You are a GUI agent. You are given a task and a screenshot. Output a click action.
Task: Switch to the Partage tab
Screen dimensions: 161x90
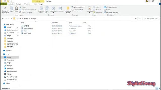18,4
